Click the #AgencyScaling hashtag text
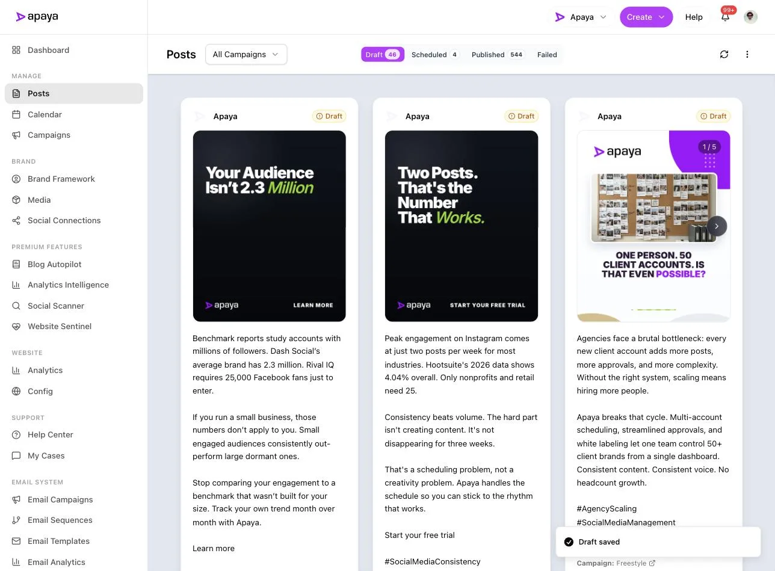Screen dimensions: 775x571 (x=607, y=509)
